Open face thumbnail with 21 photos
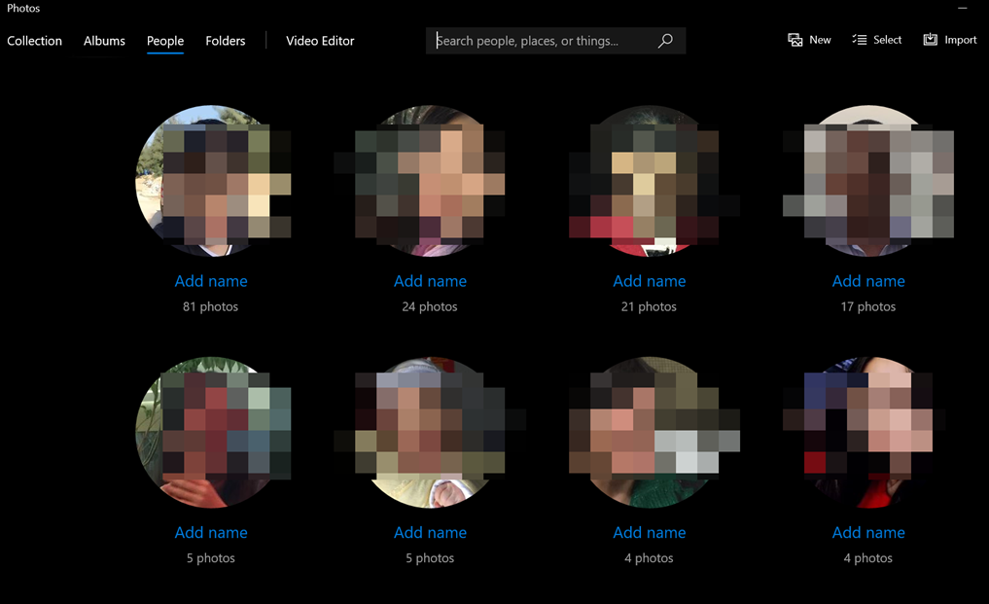Screen dimensions: 989x604 click(x=650, y=181)
